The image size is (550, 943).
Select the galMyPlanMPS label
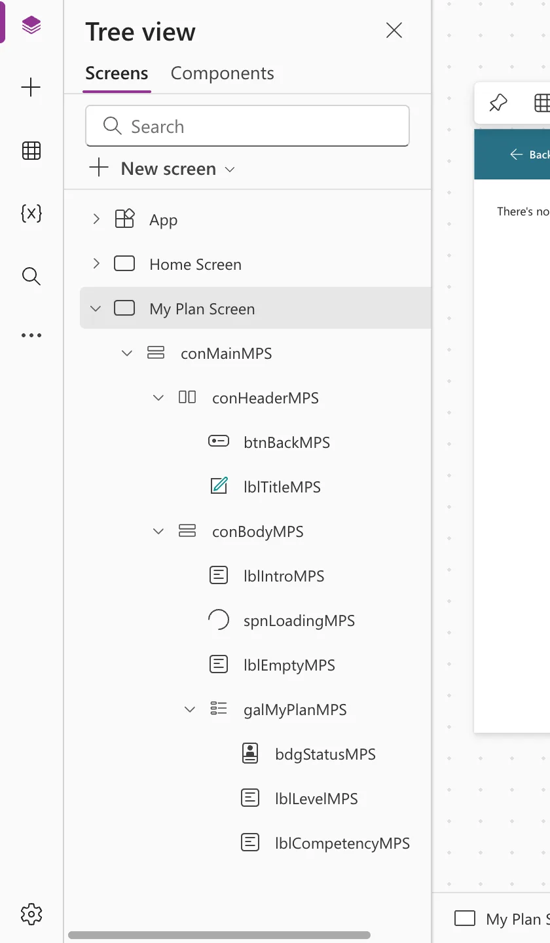295,710
